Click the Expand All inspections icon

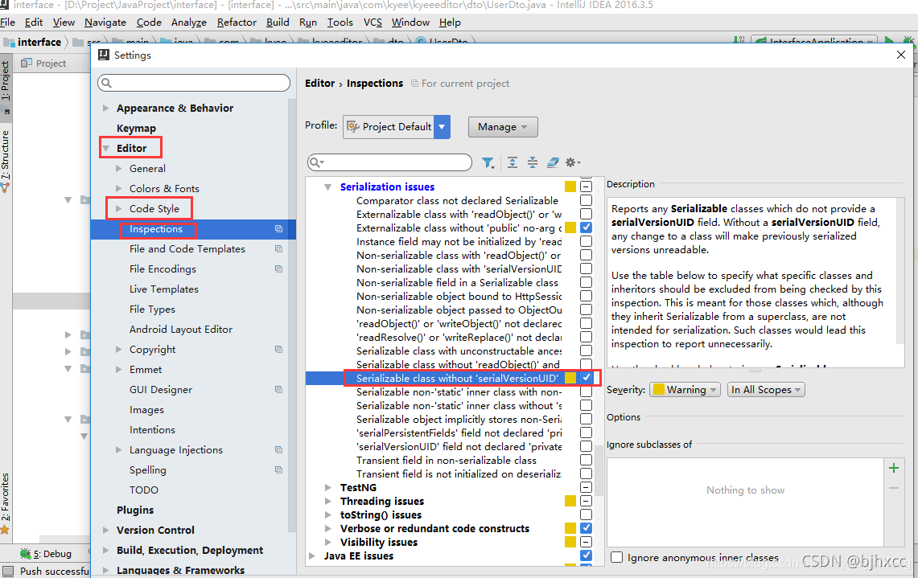[x=513, y=162]
